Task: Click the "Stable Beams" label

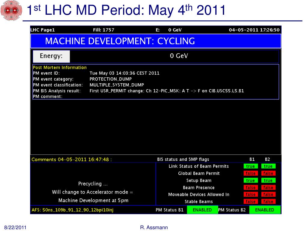Action: [199, 202]
